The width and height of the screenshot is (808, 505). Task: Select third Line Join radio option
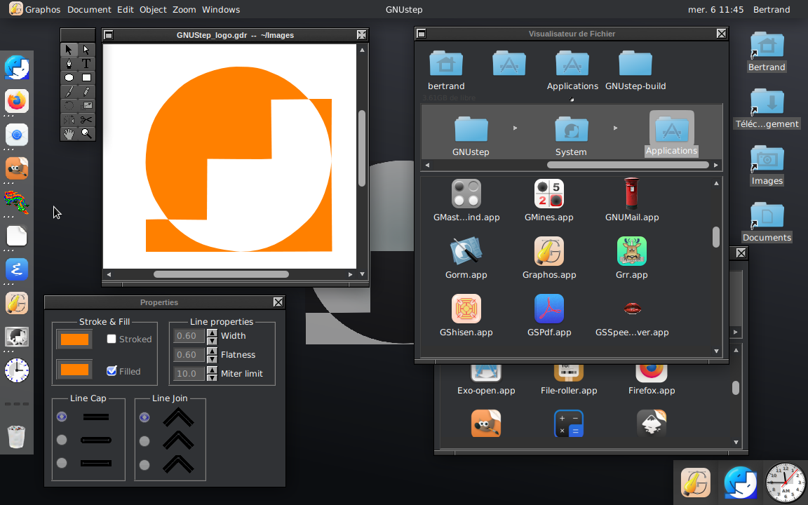point(144,465)
